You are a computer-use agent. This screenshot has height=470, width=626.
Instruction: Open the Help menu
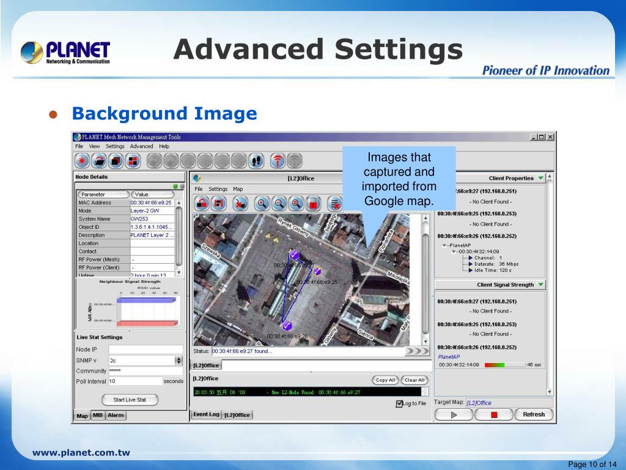[164, 146]
